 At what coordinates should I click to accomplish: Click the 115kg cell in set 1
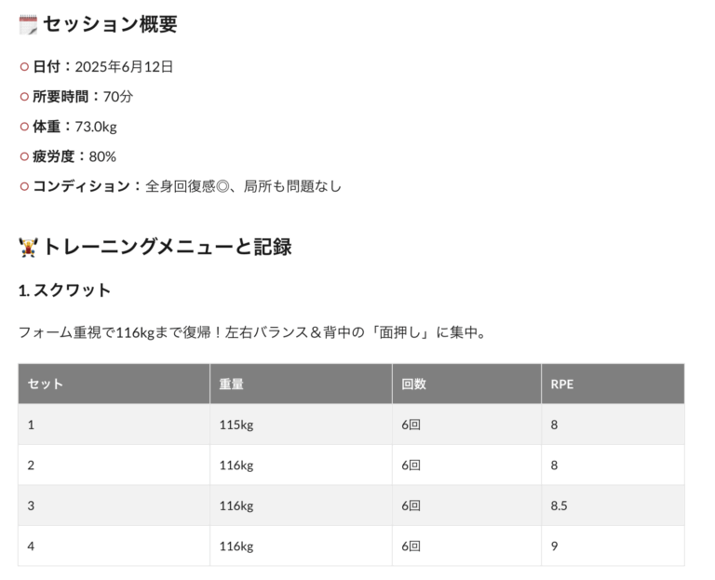[301, 425]
